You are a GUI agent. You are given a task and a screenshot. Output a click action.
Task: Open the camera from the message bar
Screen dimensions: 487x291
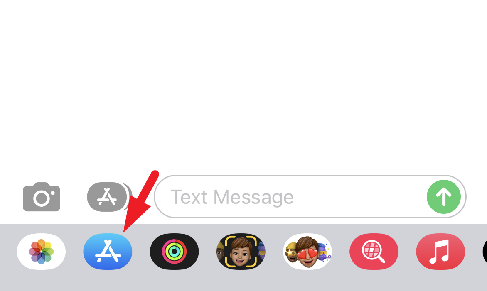[x=41, y=197]
